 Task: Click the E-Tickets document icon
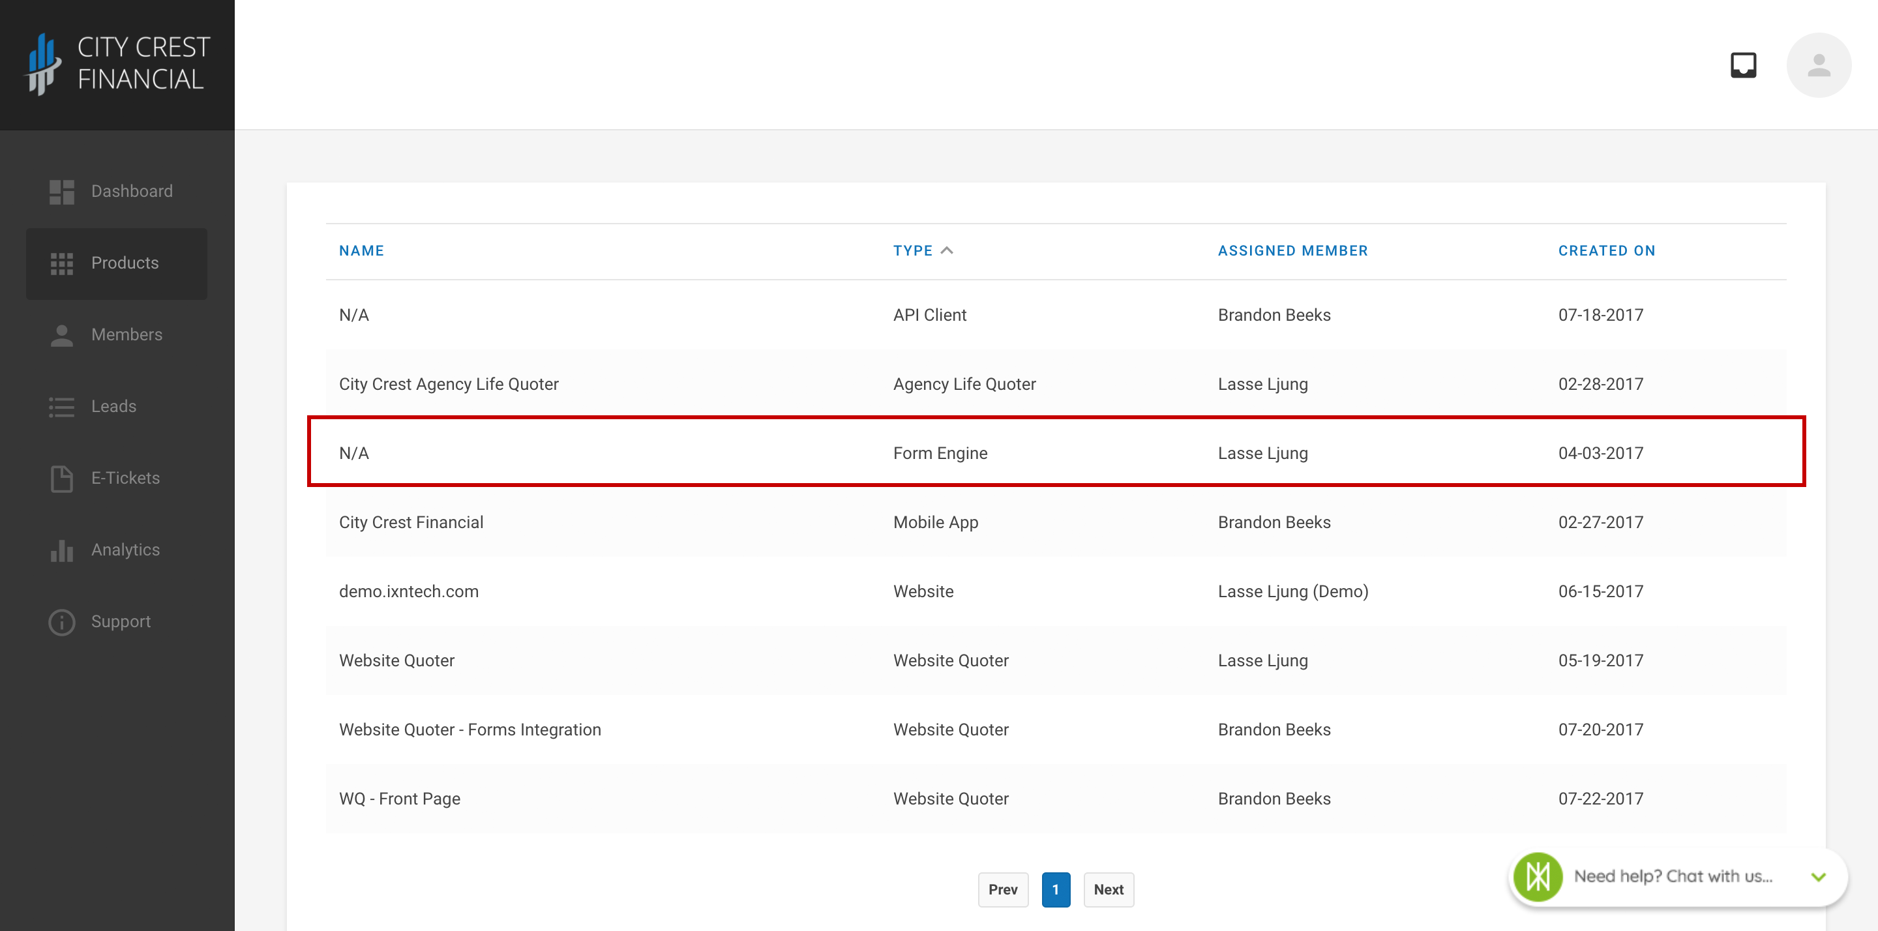(62, 479)
